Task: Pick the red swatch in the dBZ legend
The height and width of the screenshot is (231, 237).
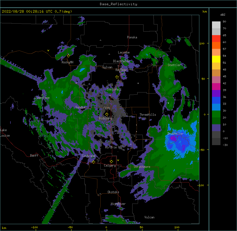Action: (x=216, y=39)
